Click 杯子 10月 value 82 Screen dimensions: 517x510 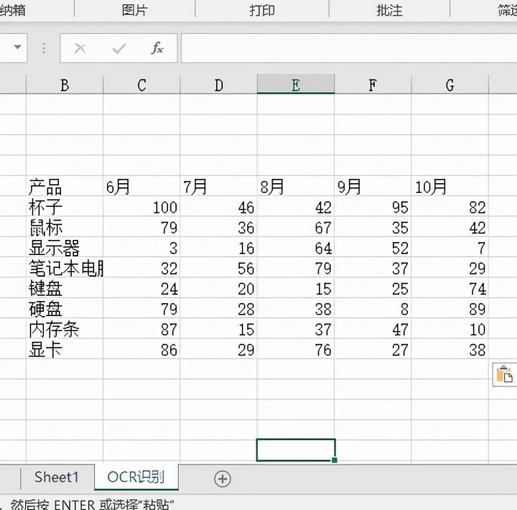point(450,207)
